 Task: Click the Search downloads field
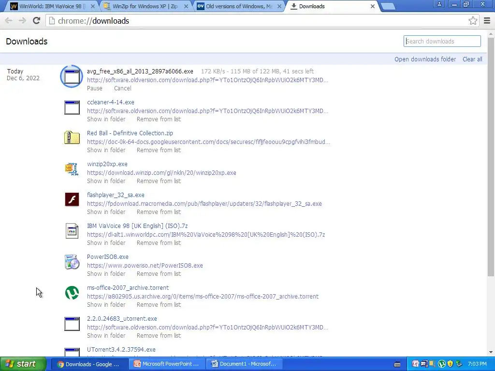pos(442,42)
